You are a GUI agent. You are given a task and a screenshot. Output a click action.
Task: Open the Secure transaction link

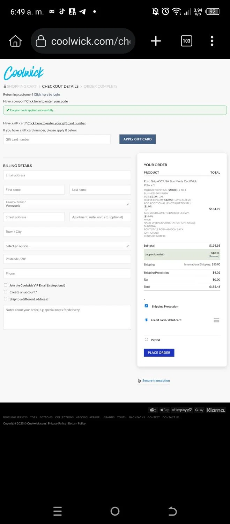pyautogui.click(x=156, y=381)
